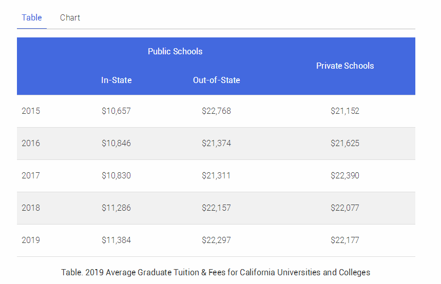Click the Public Schools column header
Screen dimensions: 441x284
pos(175,51)
